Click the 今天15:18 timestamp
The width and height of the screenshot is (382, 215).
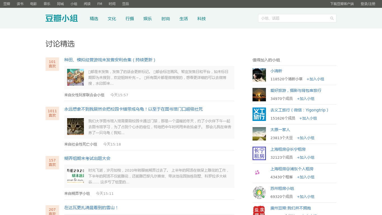(112, 144)
